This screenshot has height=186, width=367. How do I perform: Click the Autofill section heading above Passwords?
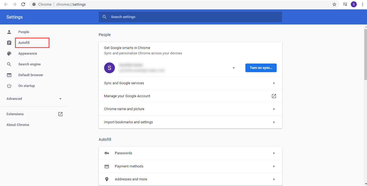click(x=105, y=140)
